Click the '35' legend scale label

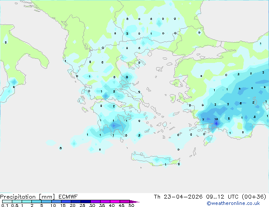click(102, 205)
